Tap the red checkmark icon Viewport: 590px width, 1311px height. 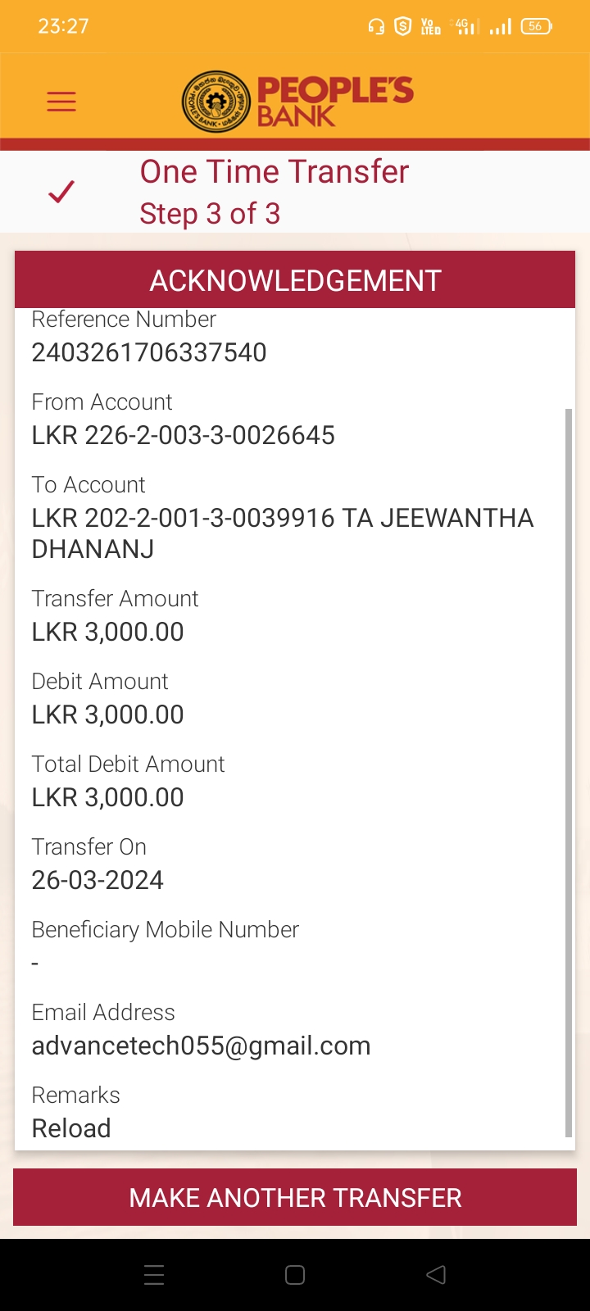pos(61,192)
